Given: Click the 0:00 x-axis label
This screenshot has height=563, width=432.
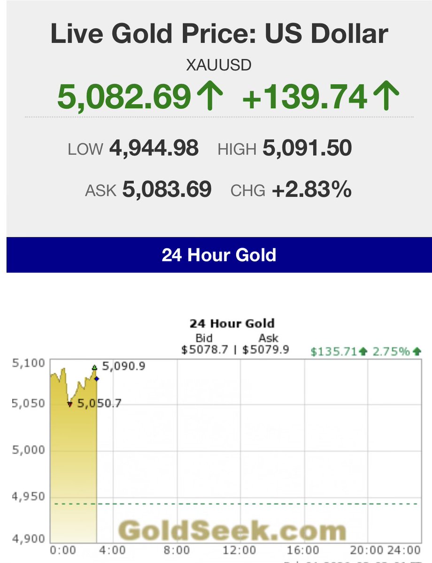Looking at the screenshot, I should point(62,550).
